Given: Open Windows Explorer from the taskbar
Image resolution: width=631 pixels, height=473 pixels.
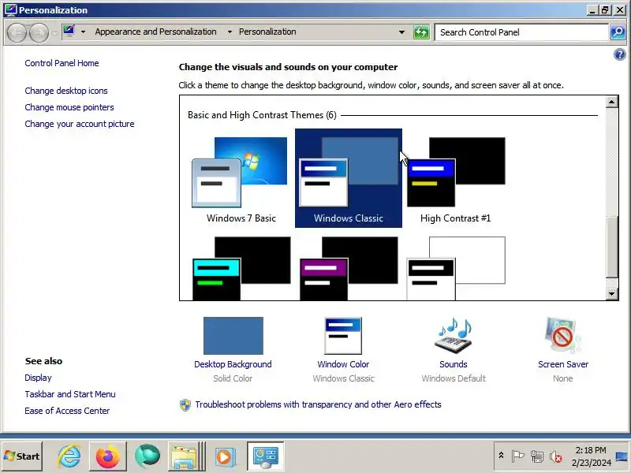Looking at the screenshot, I should pos(186,456).
